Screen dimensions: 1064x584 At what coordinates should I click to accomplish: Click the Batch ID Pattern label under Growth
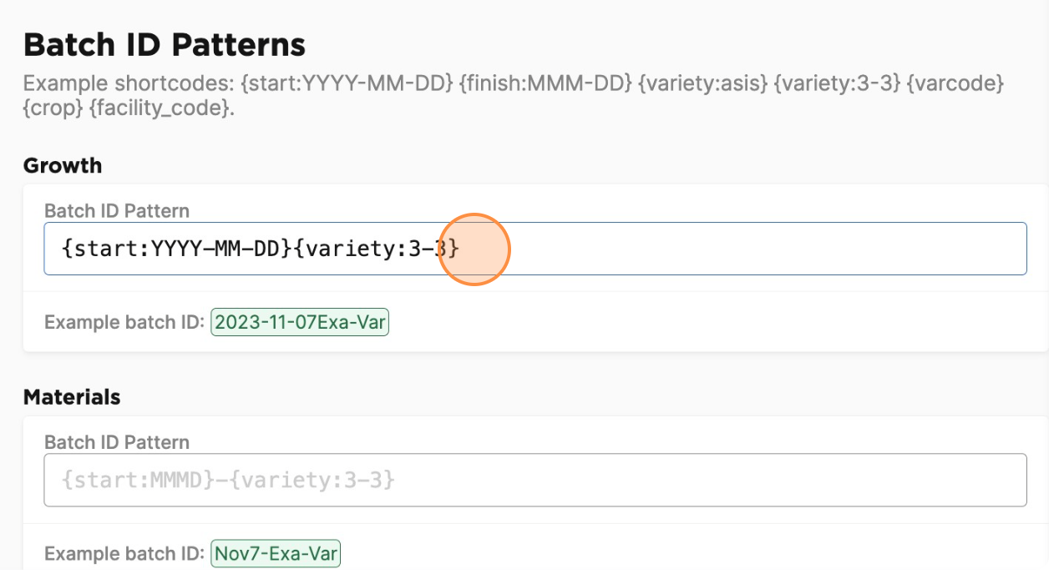[x=117, y=211]
